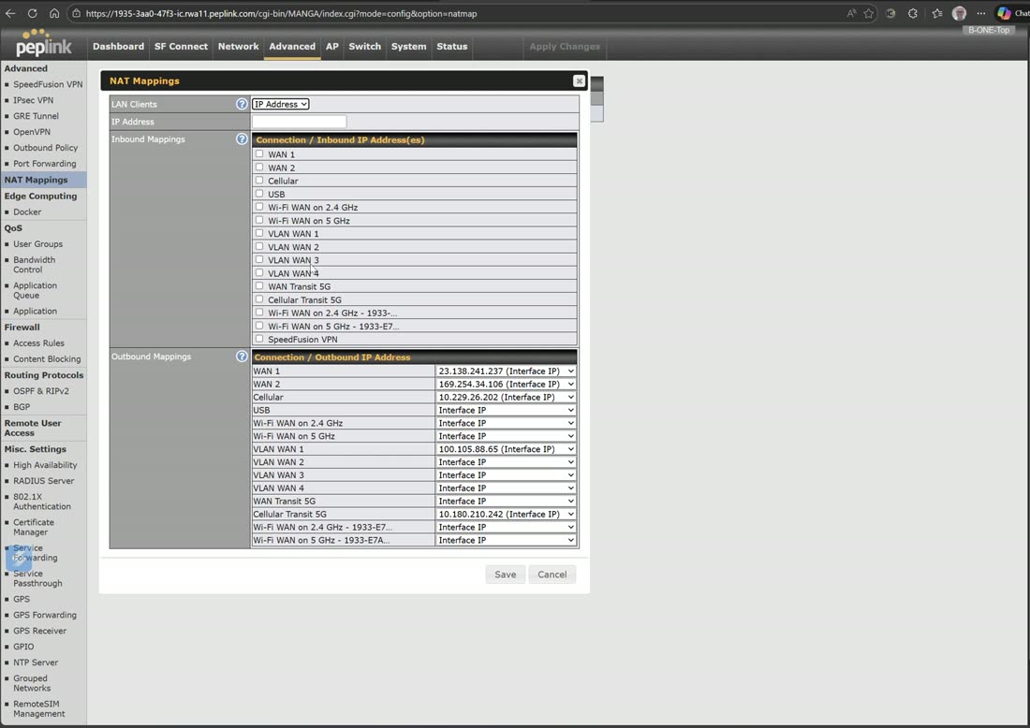
Task: Open the browser extensions icon
Action: coord(912,13)
